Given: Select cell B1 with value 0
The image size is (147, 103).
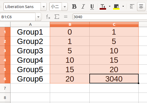Looking at the screenshot, I should point(70,32).
